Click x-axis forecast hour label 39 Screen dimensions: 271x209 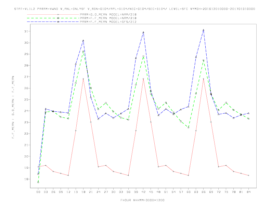click(136, 192)
